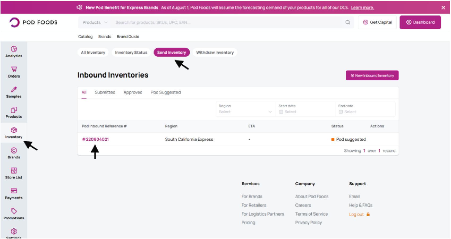
Task: Open Brands copyright icon in sidebar
Action: pyautogui.click(x=14, y=151)
